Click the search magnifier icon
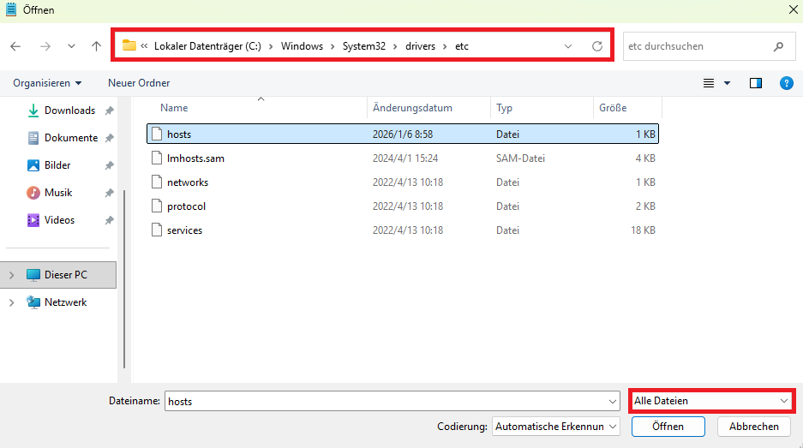Viewport: 803px width, 448px height. point(778,46)
